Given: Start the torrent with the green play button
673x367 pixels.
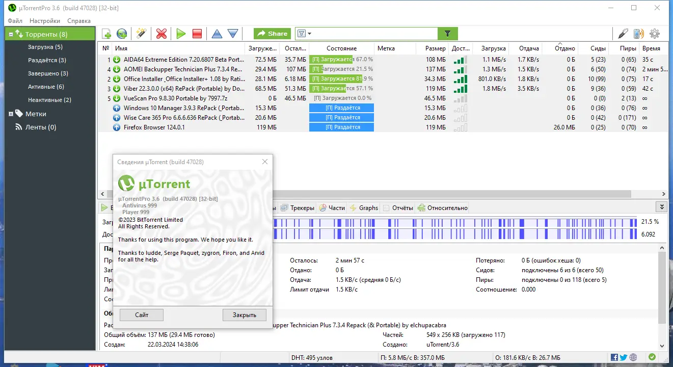Looking at the screenshot, I should click(181, 34).
